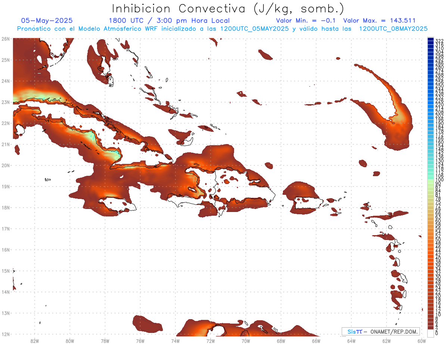Click the '22N' latitude label

coord(5,123)
